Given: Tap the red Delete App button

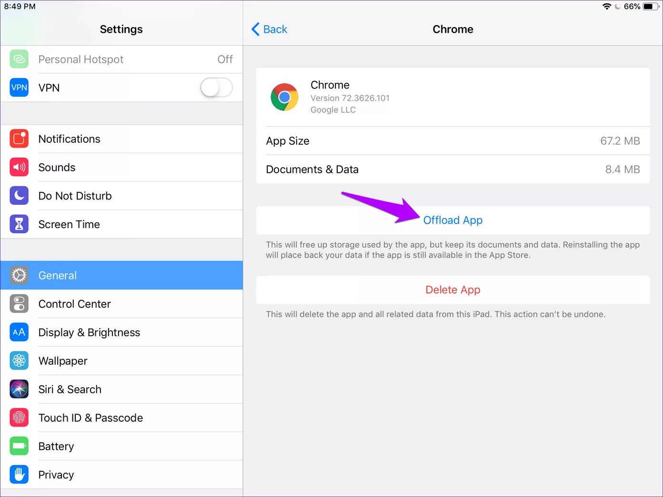Looking at the screenshot, I should pyautogui.click(x=453, y=290).
